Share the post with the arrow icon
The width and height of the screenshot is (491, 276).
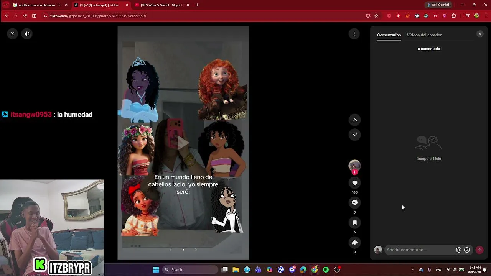354,243
